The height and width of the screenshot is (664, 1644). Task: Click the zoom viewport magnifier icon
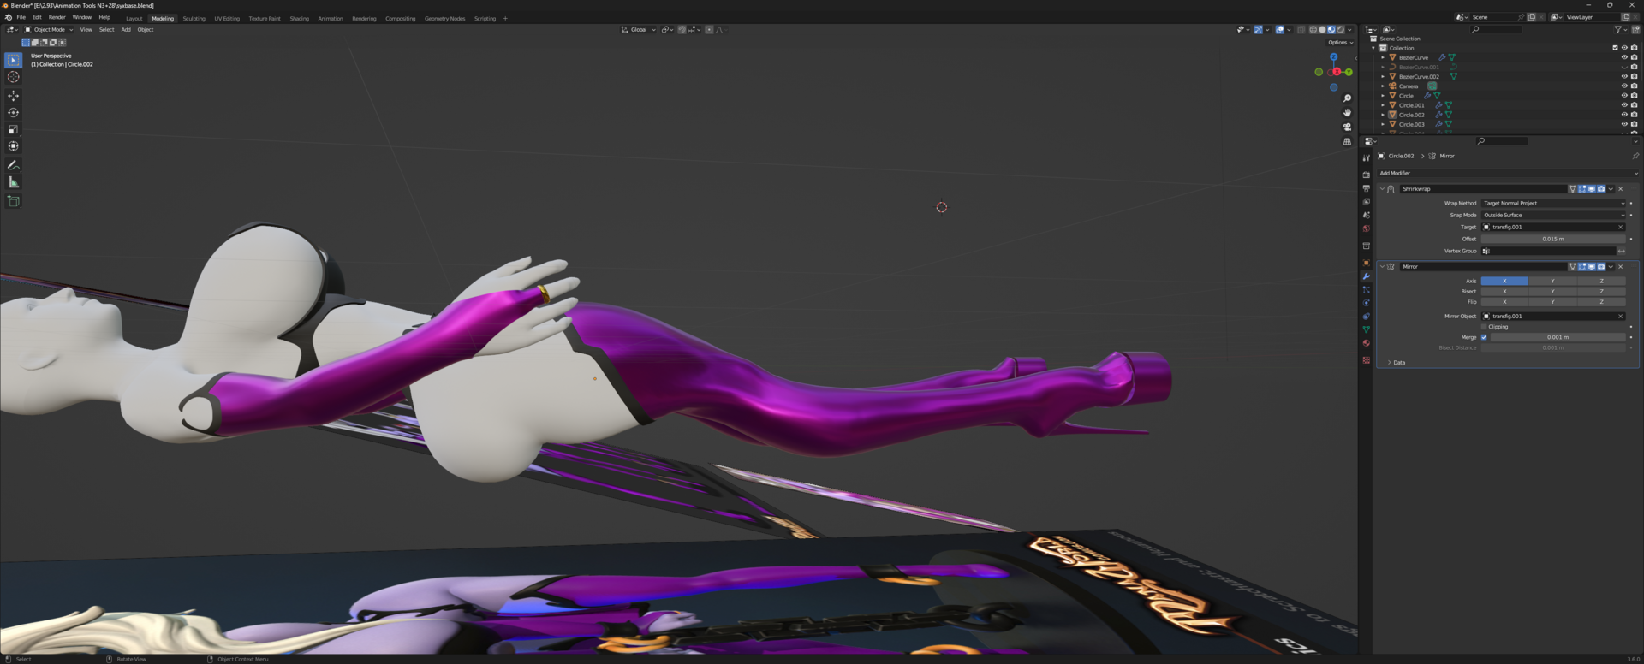pos(1347,98)
